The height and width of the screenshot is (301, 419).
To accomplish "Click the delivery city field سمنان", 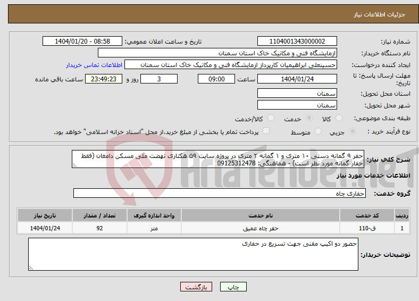I will 297,105.
